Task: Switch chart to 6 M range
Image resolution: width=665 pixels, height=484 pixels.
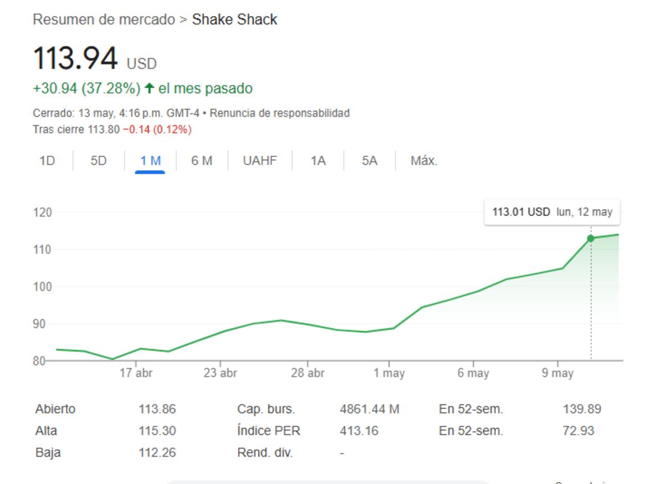Action: (x=202, y=161)
